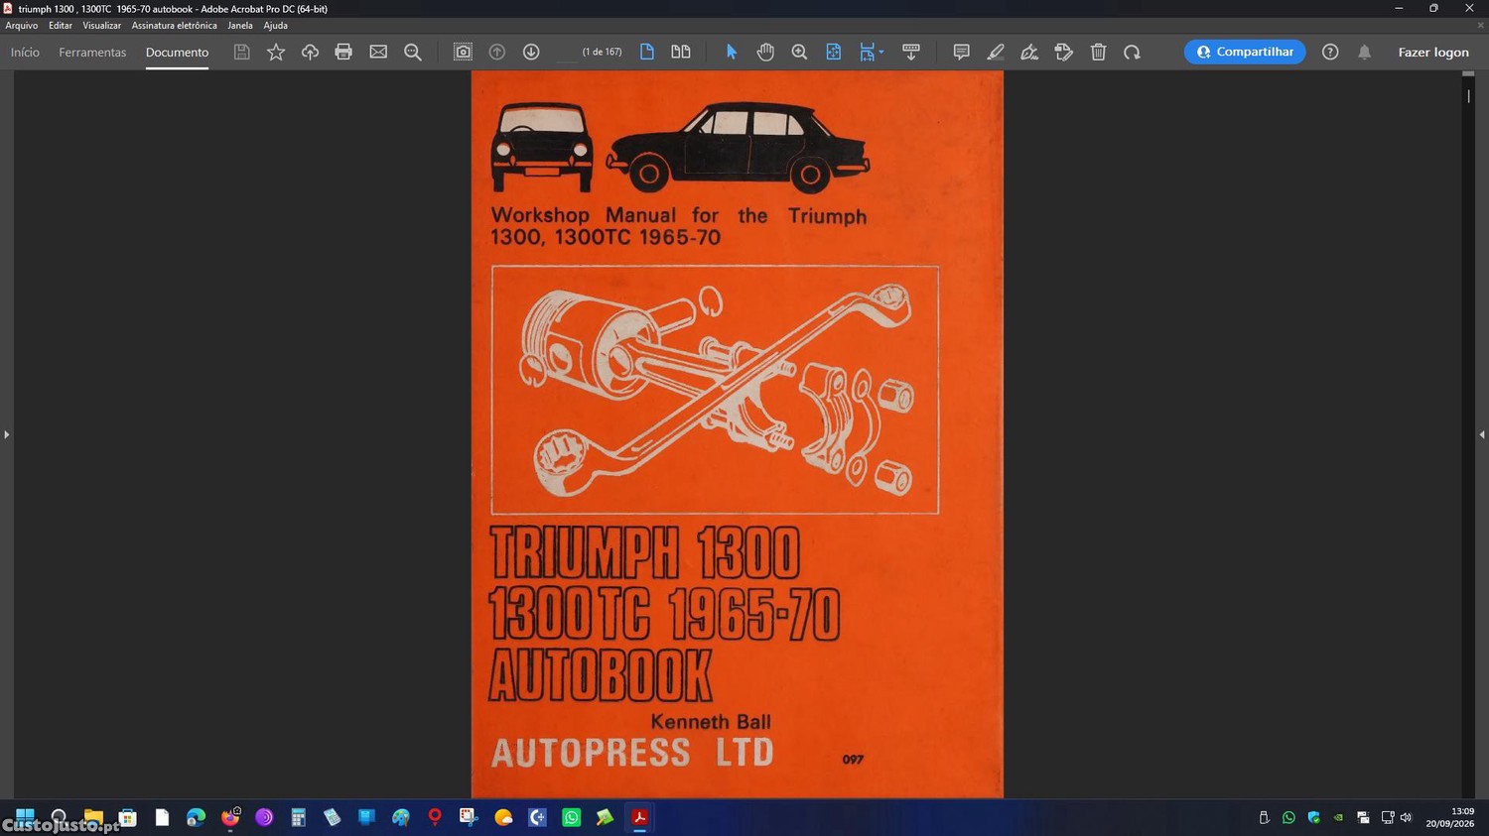Rotate page with the rotate icon
This screenshot has width=1489, height=836.
pos(1132,52)
